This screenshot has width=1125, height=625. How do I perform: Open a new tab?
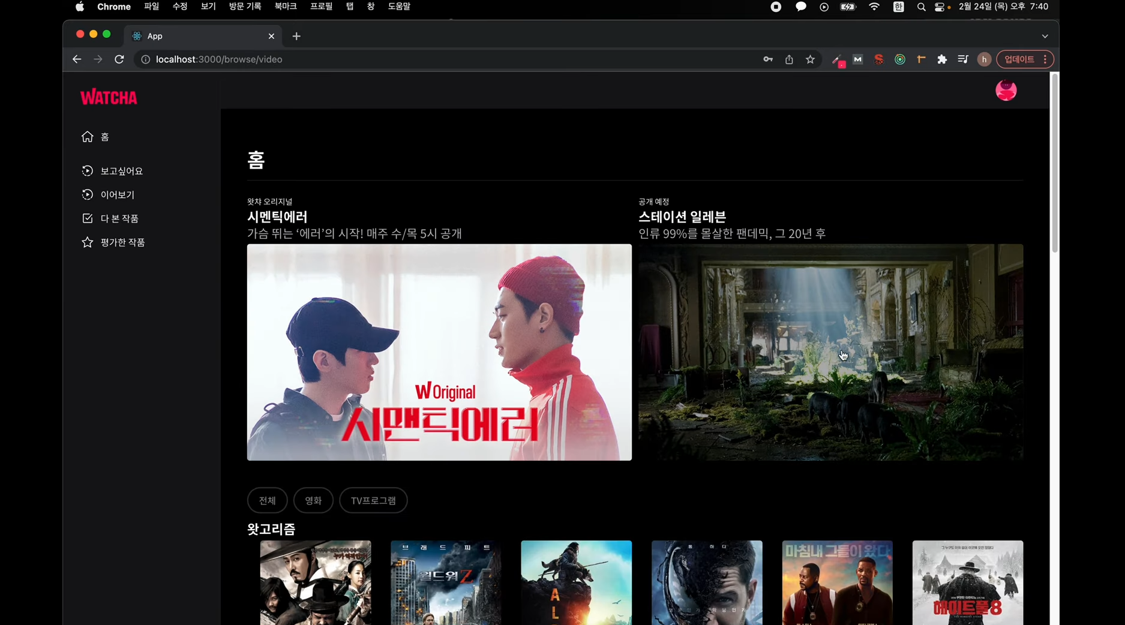coord(296,36)
